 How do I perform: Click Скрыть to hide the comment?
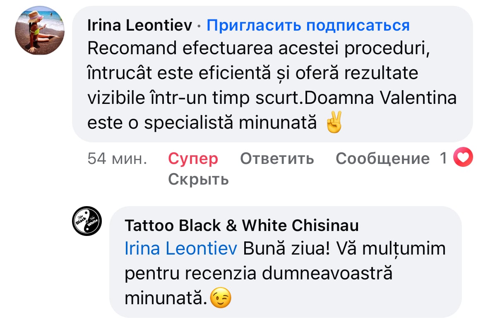(199, 179)
